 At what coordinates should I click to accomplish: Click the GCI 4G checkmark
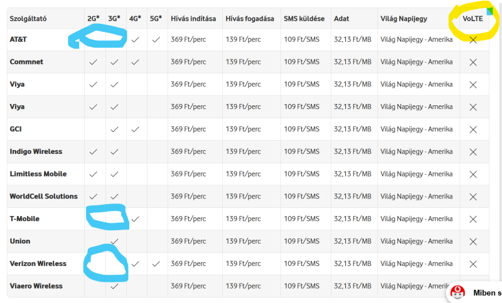coord(136,130)
